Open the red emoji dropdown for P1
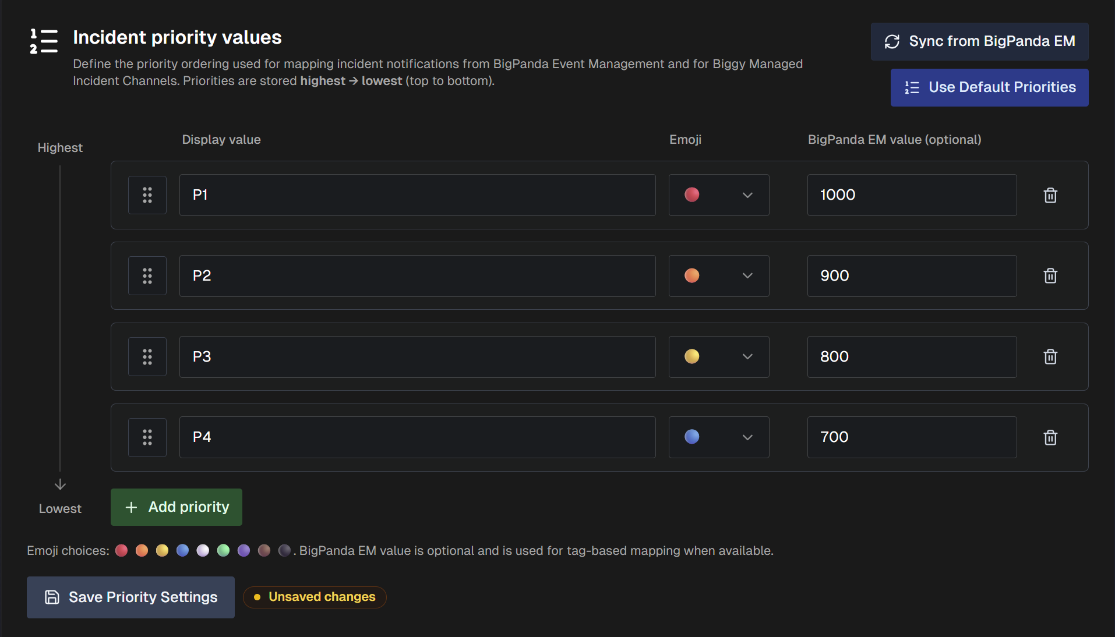Screen dimensions: 1115x637 [718, 195]
